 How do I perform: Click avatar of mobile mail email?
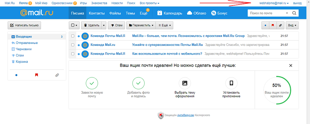pyautogui.click(x=85, y=54)
